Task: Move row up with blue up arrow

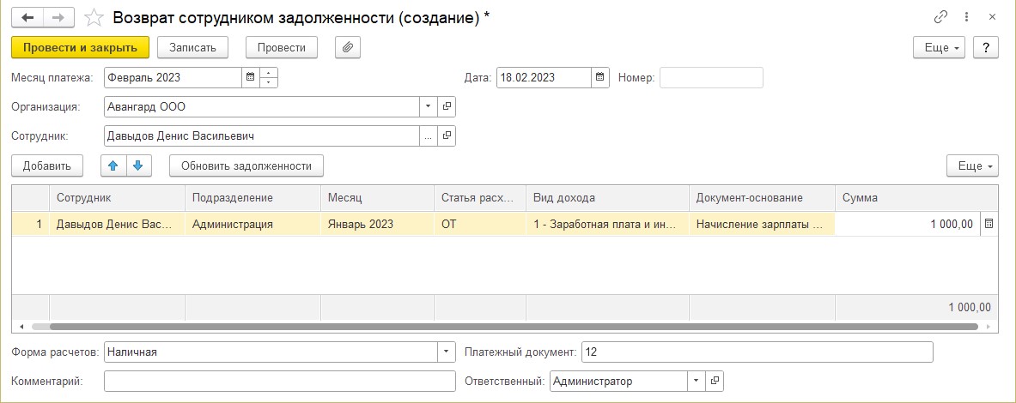Action: pyautogui.click(x=113, y=165)
